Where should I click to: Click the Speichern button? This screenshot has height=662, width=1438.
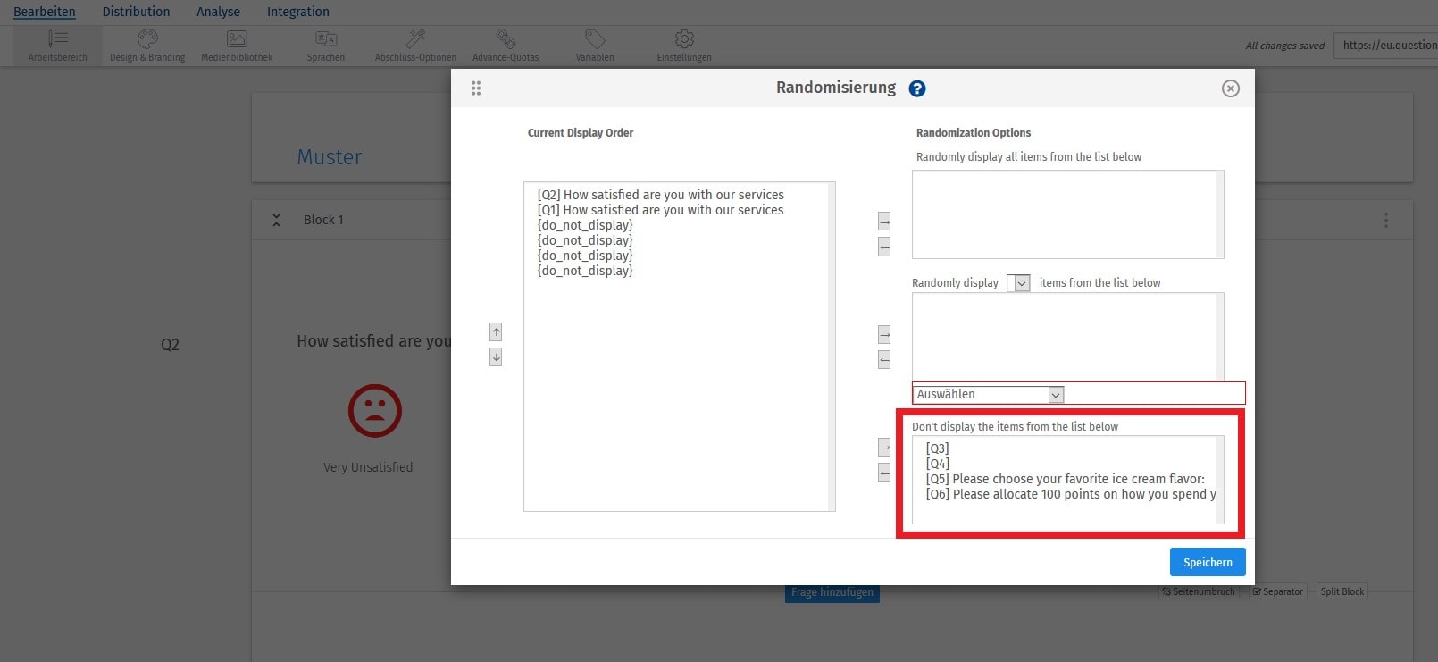[x=1208, y=562]
